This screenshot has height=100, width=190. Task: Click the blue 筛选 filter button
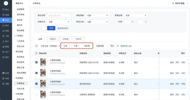point(51,28)
